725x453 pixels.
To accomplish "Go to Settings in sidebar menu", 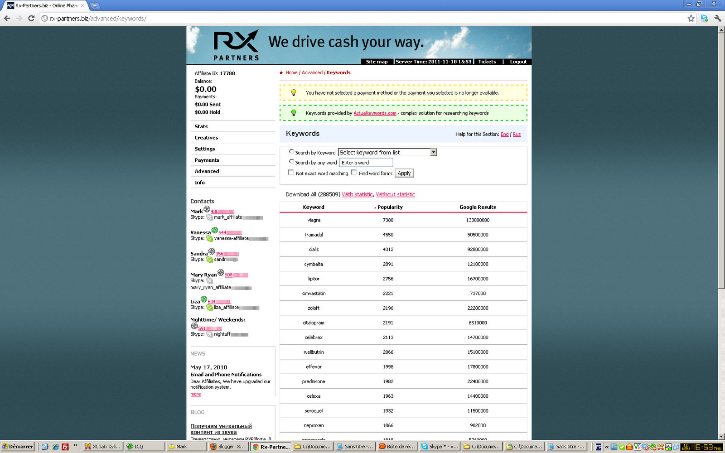I will click(205, 149).
